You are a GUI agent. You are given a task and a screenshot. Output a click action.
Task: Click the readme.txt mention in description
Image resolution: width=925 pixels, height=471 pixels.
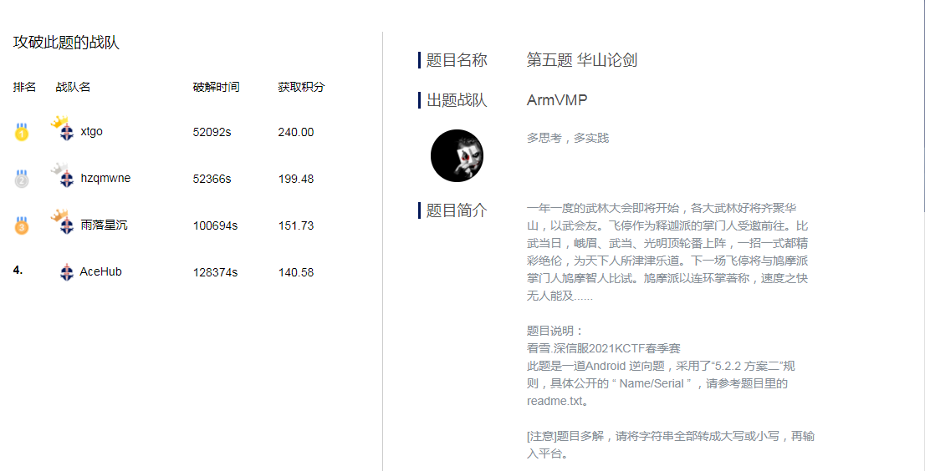pos(554,402)
